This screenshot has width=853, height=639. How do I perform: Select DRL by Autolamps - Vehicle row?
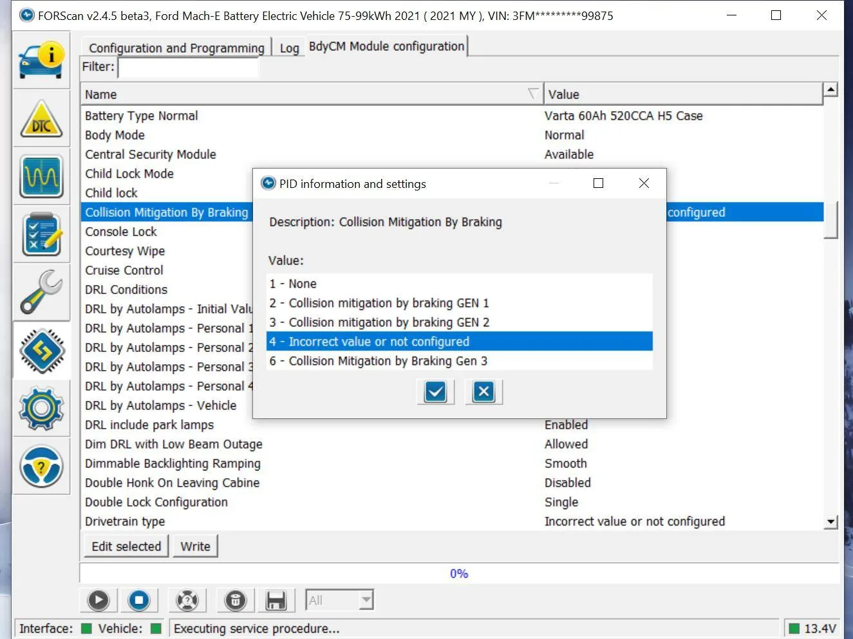167,405
